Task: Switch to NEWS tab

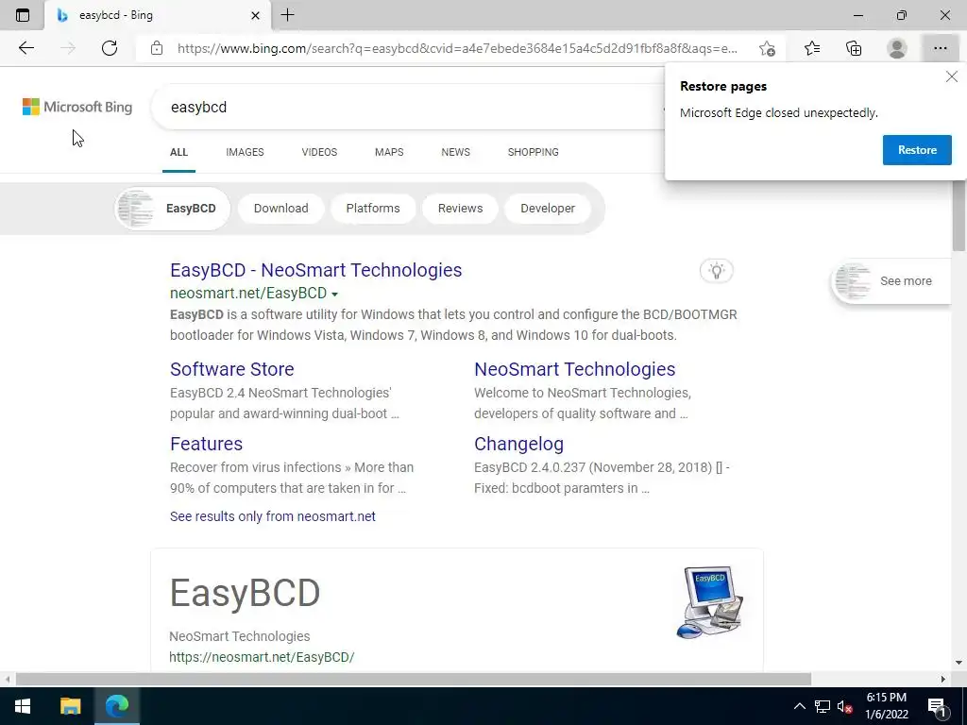Action: click(456, 152)
